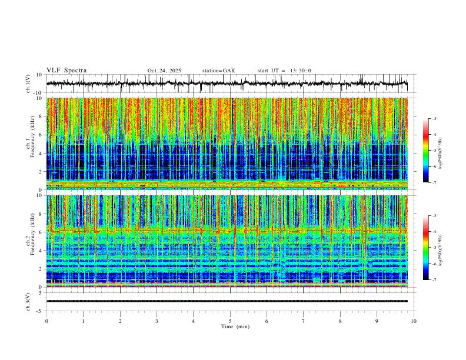This screenshot has height=360, width=466.
Task: Click the 'start UT = 13:30:0' label
Action: click(x=284, y=71)
